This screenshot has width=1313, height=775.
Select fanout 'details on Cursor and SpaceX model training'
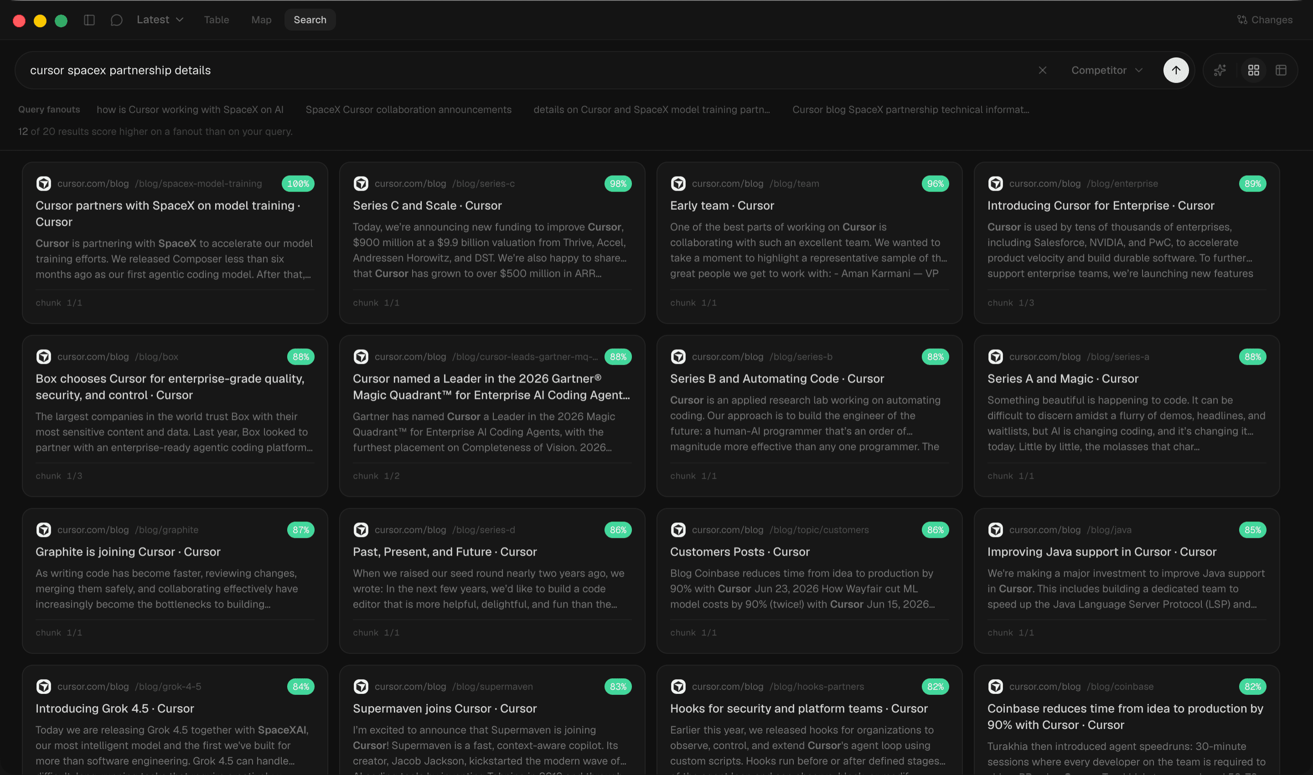(652, 110)
